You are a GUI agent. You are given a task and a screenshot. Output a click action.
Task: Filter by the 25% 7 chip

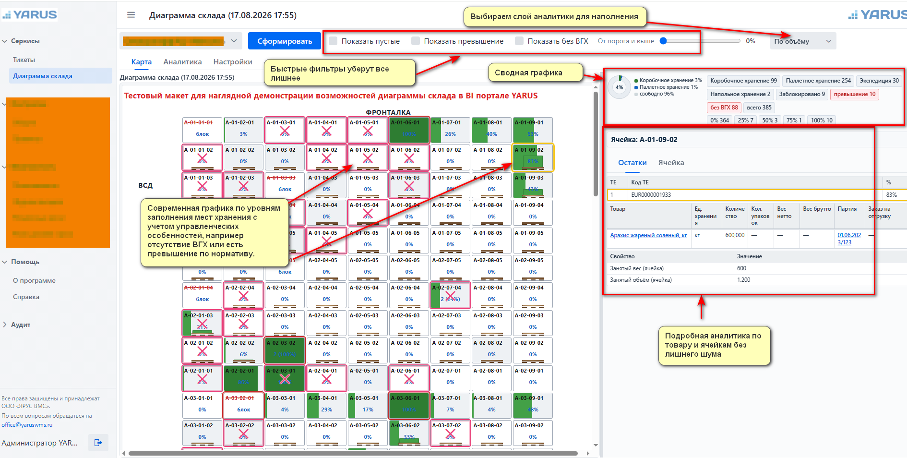(745, 120)
